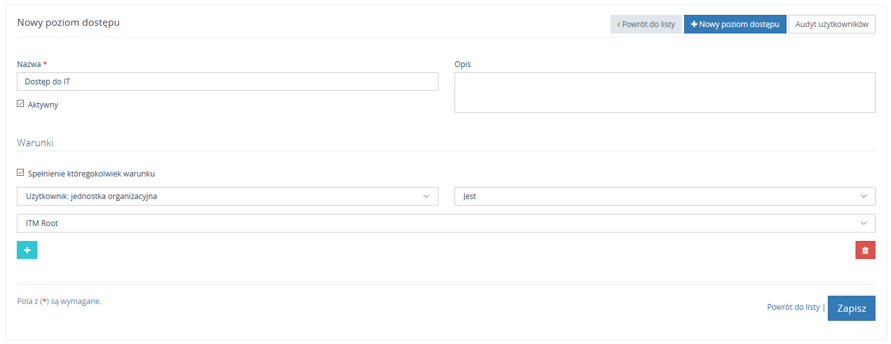Open Audyt użytkowników
The height and width of the screenshot is (344, 891).
832,24
